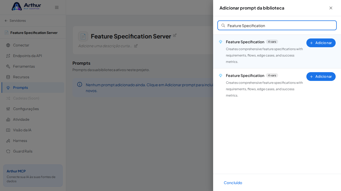
Task: Click the server page emoji icon
Action: (x=83, y=36)
